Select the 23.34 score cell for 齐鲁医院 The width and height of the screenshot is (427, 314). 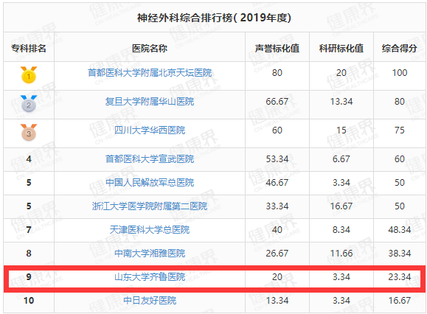point(399,277)
